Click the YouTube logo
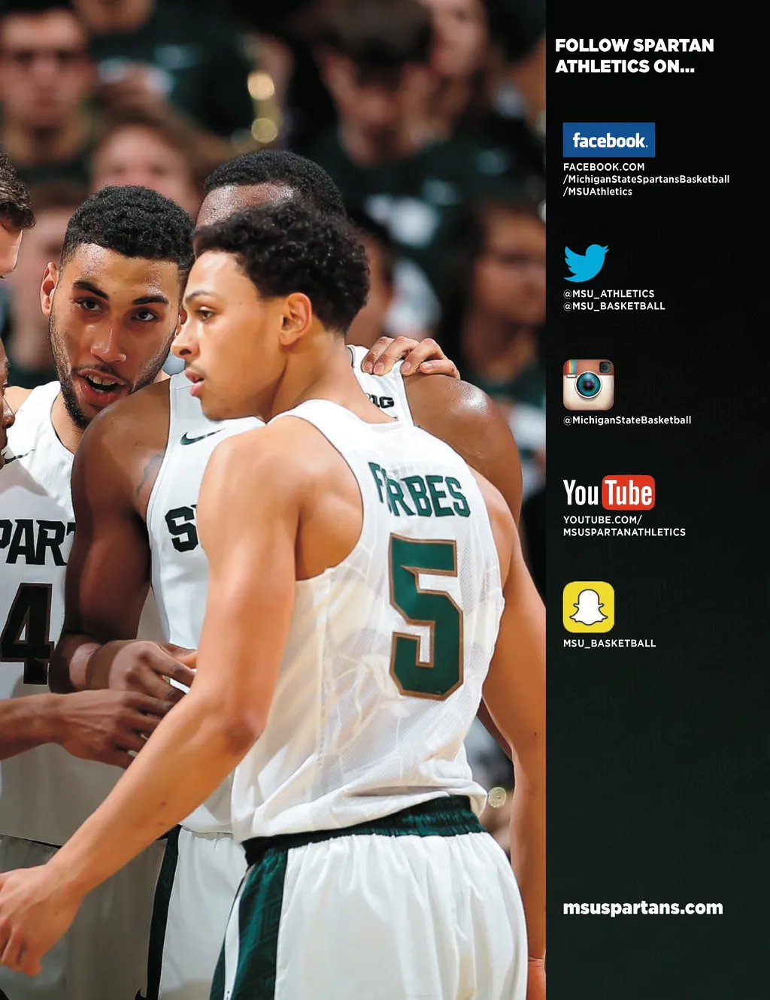Screen dimensions: 770x1000 [x=608, y=493]
